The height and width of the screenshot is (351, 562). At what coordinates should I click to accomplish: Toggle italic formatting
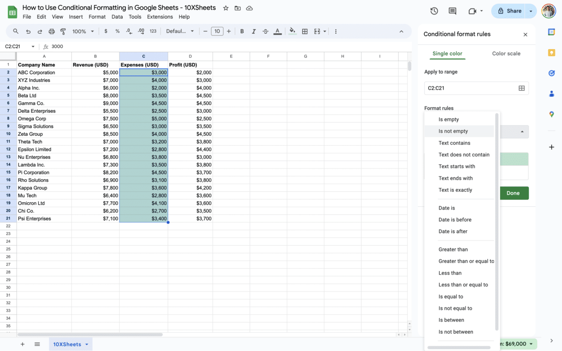(x=253, y=31)
